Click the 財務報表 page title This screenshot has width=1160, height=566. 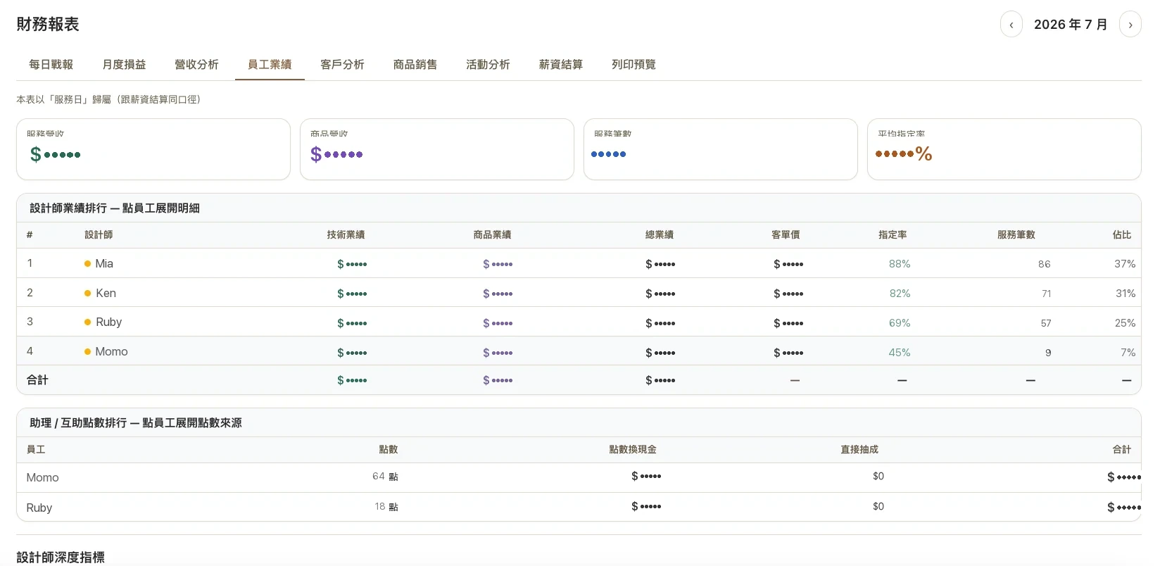click(x=48, y=24)
